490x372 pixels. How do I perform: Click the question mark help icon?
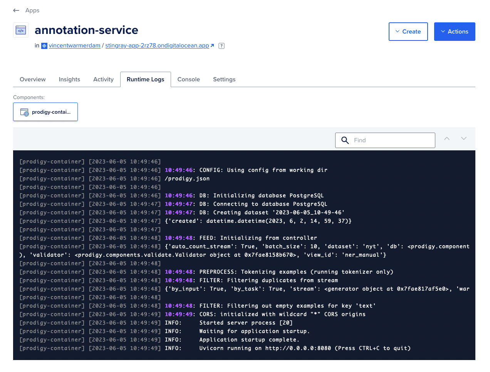(x=221, y=45)
